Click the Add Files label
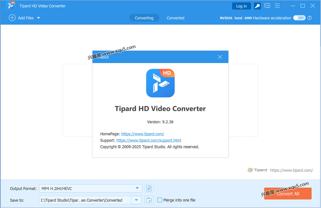This screenshot has height=208, width=321. click(26, 18)
